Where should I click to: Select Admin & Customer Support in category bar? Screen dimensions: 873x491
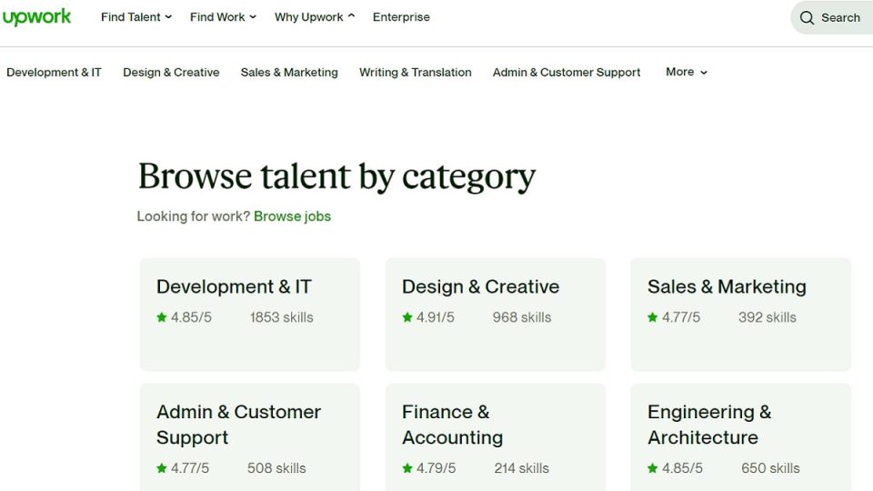567,73
